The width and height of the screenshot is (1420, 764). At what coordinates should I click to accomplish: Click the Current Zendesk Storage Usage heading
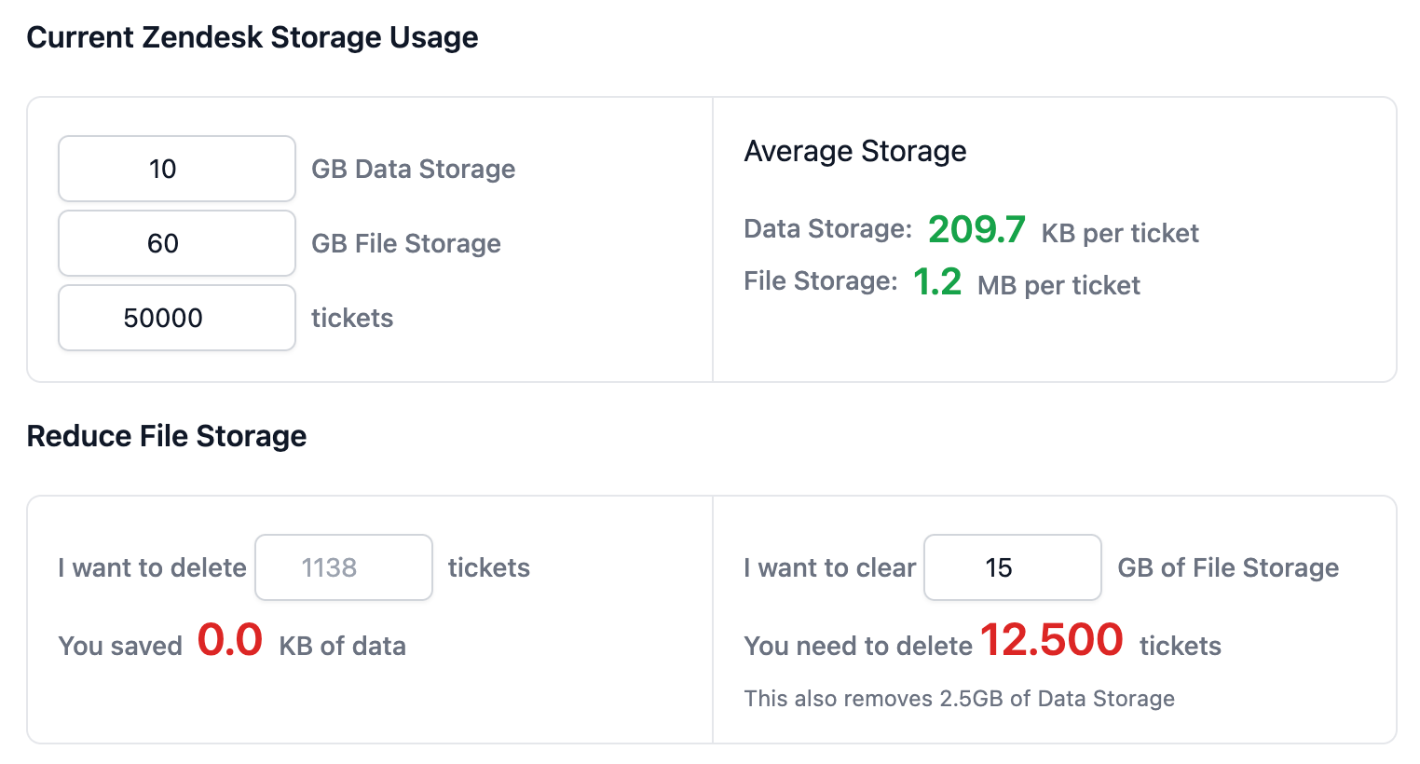pos(253,37)
